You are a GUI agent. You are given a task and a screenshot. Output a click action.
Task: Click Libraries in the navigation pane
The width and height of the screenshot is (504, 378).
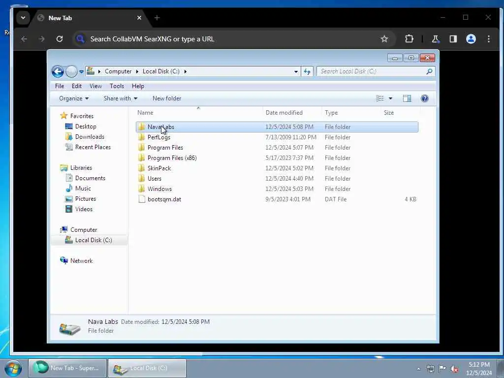click(x=81, y=168)
